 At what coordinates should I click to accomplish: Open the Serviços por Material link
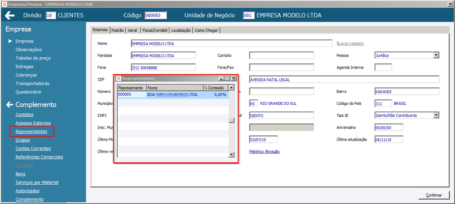37,182
